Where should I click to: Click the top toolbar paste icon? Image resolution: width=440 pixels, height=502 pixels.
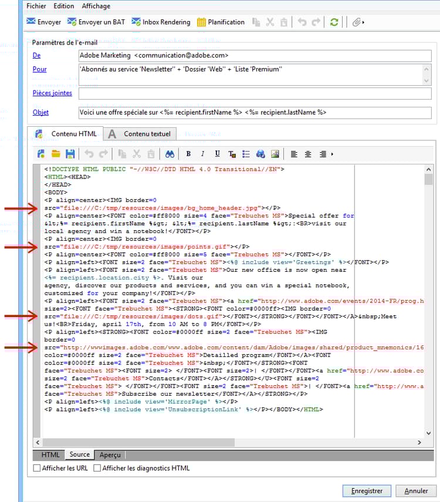click(x=284, y=22)
